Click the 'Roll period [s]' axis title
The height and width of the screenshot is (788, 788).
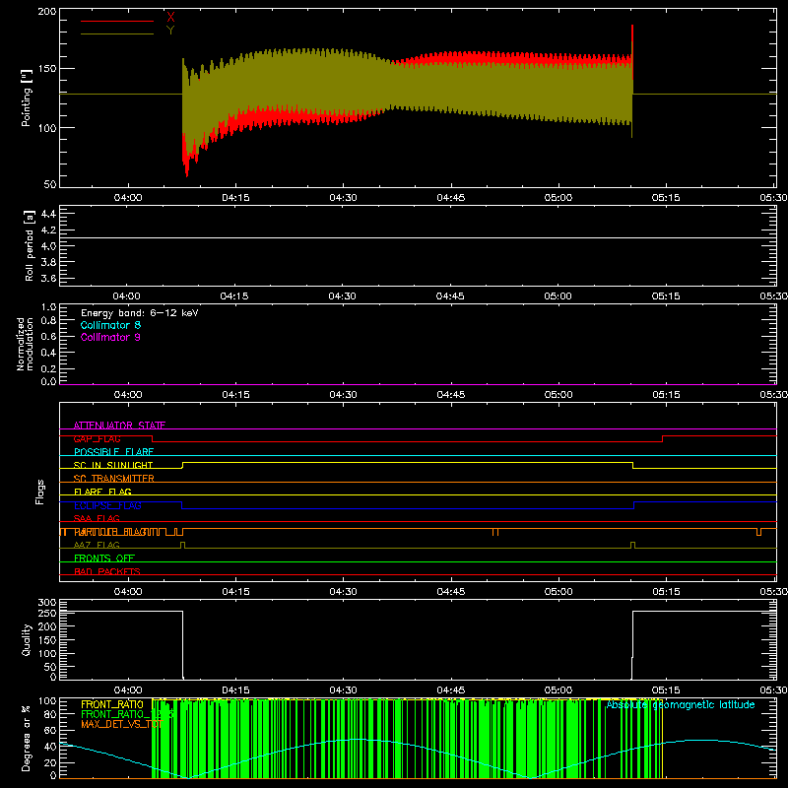[x=30, y=245]
